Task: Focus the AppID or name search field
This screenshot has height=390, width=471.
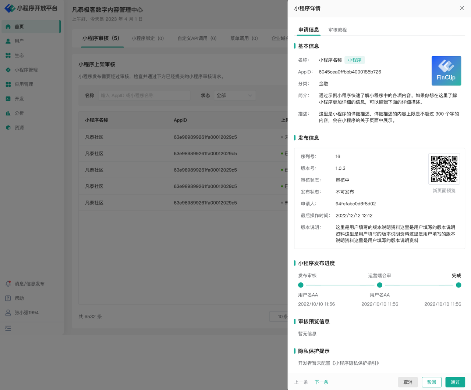Action: [144, 95]
